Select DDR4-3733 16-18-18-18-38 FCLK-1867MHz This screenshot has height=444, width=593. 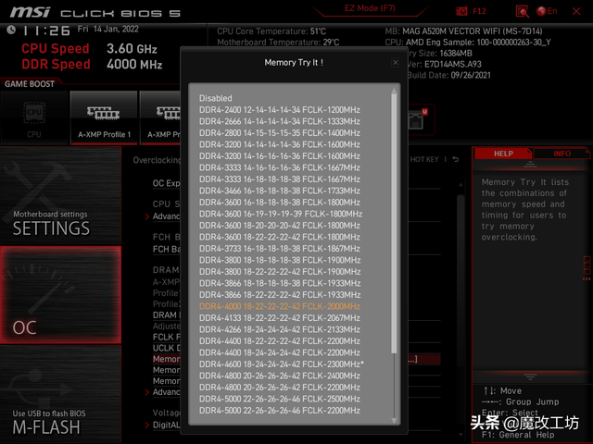[280, 249]
